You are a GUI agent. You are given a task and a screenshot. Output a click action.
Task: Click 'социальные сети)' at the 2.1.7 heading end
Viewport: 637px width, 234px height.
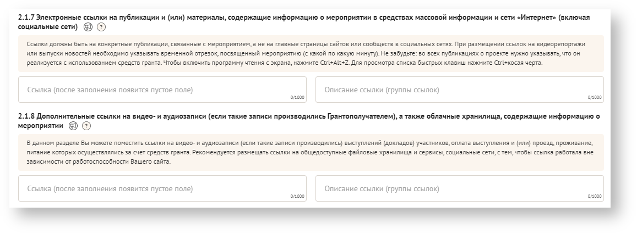(47, 27)
